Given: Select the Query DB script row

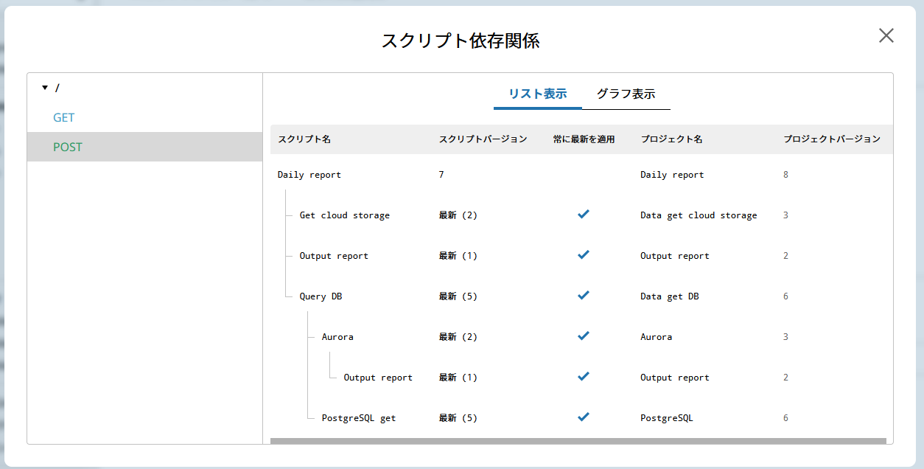Looking at the screenshot, I should click(321, 296).
